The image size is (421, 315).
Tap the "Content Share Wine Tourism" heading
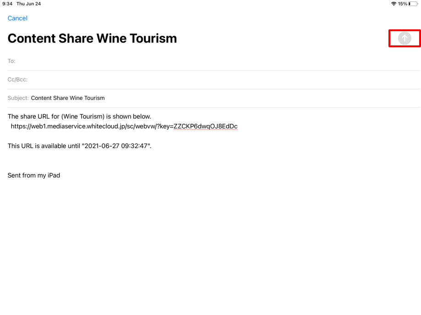[92, 39]
